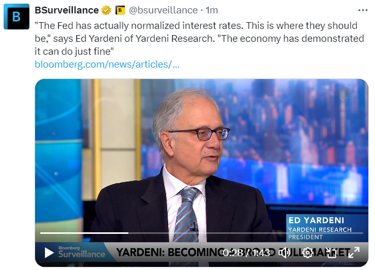Click the video elapsed time display

point(232,252)
